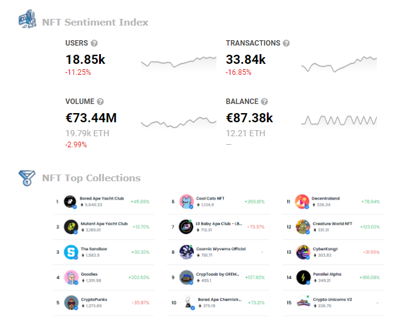
Task: Open the Creature World NFT entry
Action: [x=332, y=224]
